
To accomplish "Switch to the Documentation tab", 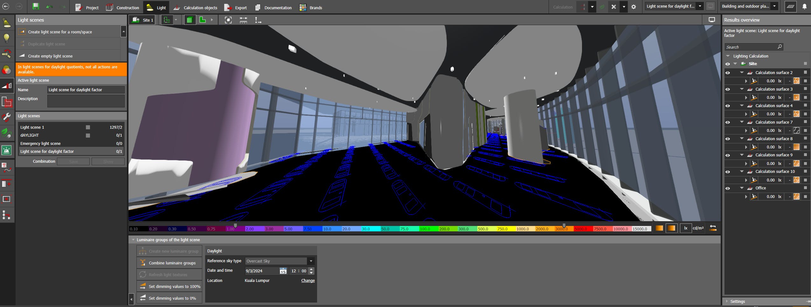I will pyautogui.click(x=273, y=8).
